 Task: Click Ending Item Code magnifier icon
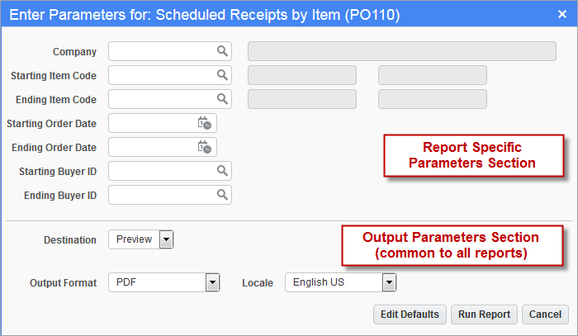222,99
